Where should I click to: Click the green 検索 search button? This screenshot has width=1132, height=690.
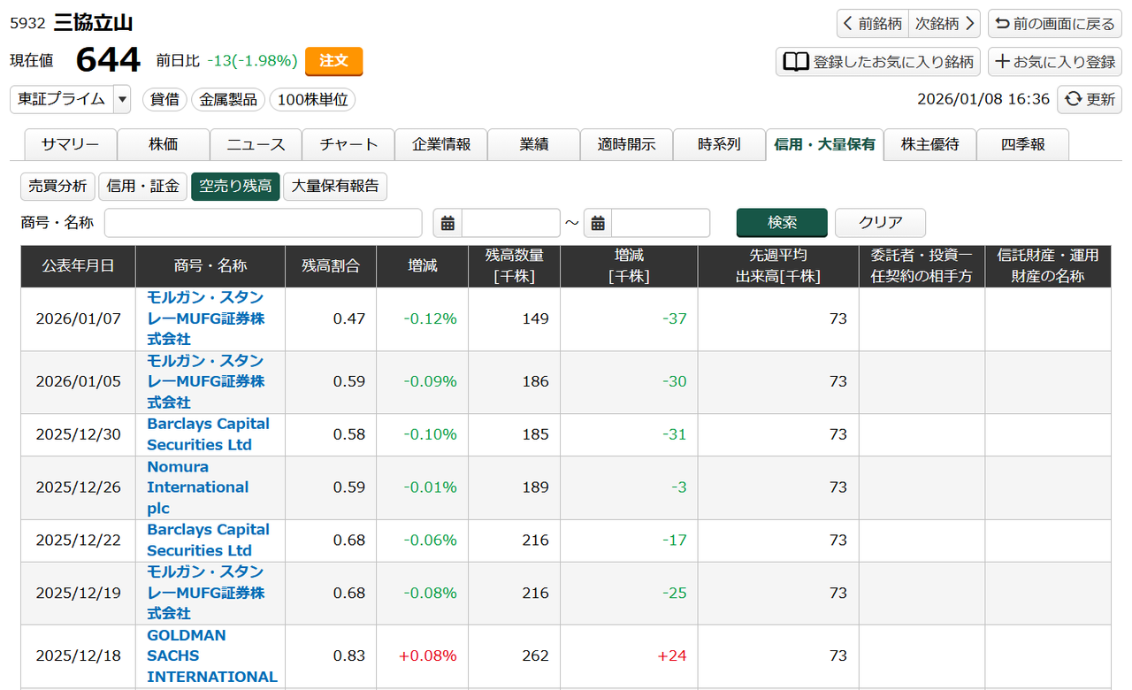[782, 223]
